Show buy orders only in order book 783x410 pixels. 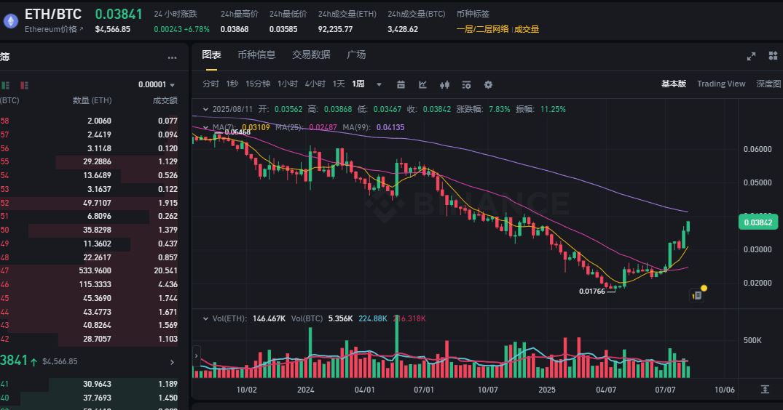pos(6,84)
